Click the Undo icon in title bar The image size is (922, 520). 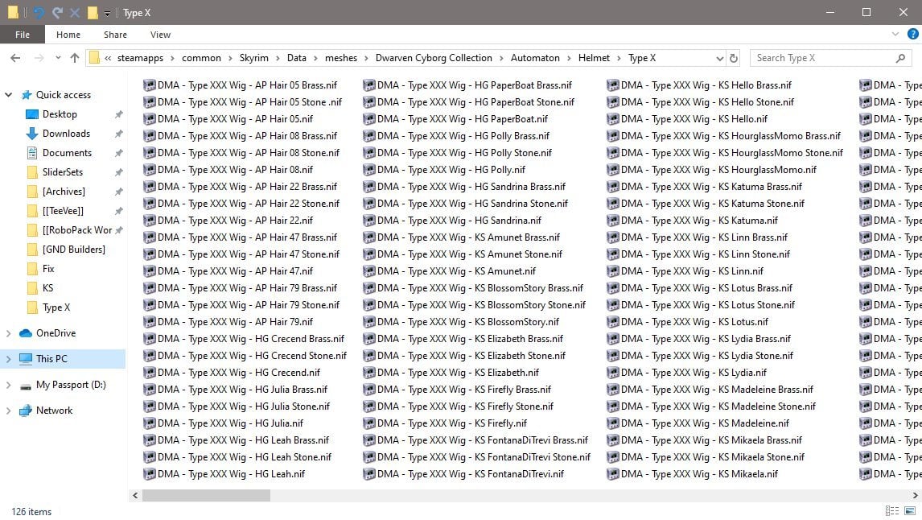pos(39,12)
